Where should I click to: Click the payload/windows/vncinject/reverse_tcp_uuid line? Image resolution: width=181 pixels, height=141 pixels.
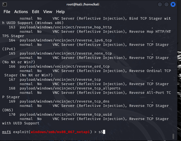65,115
